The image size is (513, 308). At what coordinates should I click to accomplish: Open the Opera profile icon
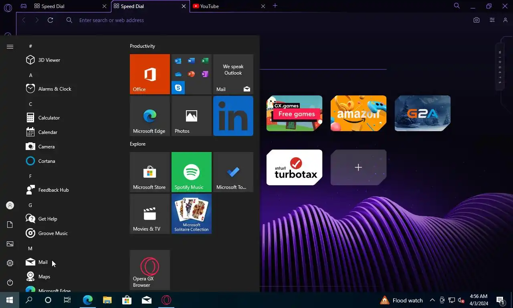pyautogui.click(x=505, y=20)
